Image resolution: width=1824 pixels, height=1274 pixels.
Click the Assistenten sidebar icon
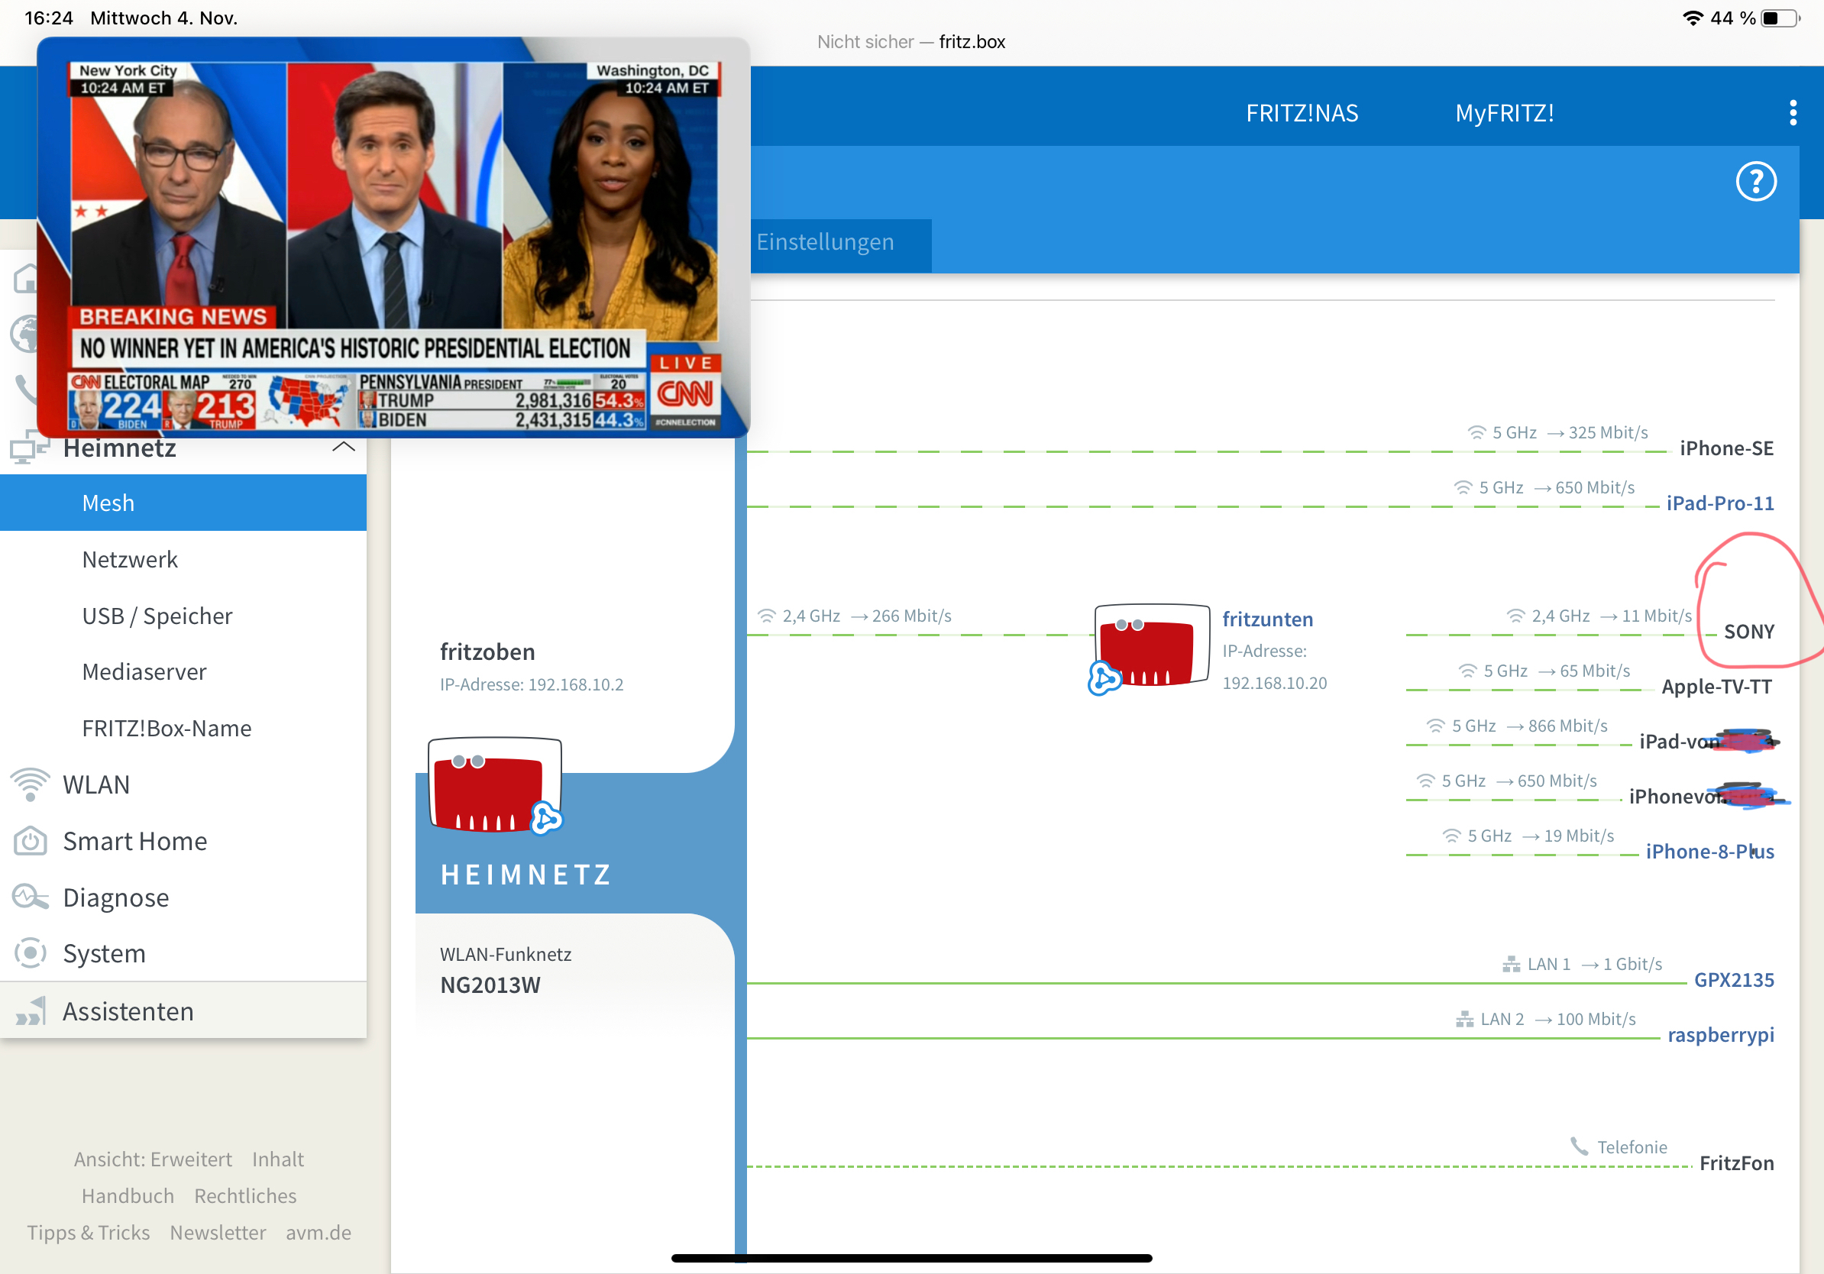click(x=31, y=1011)
